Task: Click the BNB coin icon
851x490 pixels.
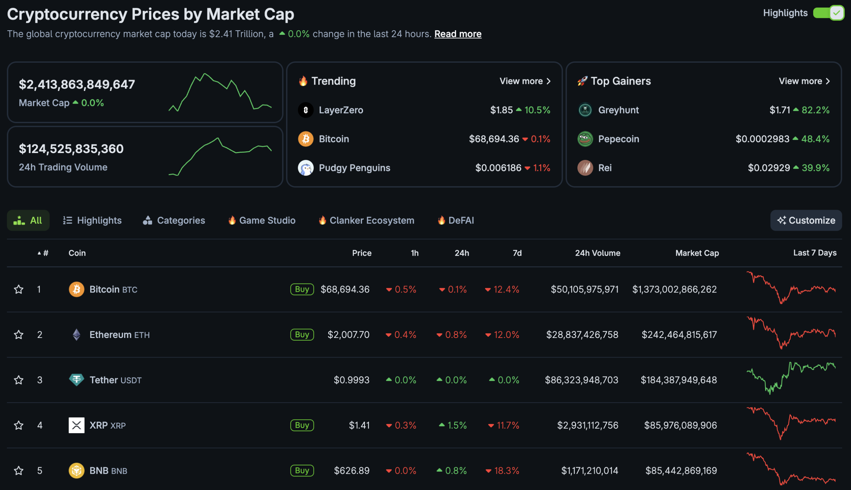Action: pyautogui.click(x=76, y=470)
